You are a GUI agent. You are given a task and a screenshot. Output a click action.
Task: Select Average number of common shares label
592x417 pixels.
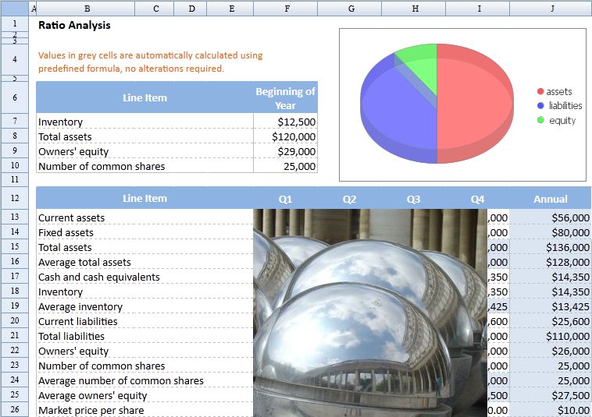(121, 380)
